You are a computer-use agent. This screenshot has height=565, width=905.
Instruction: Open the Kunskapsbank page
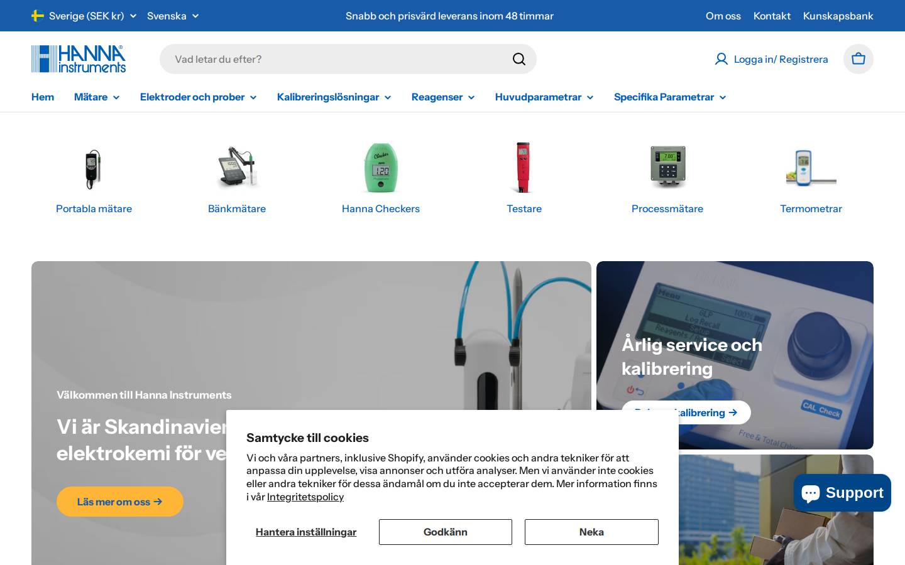838,16
